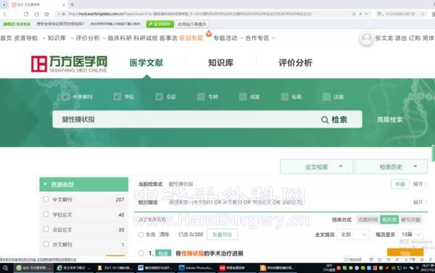Open 知识库 top navigation dropdown
This screenshot has height=273, width=435.
click(x=57, y=38)
